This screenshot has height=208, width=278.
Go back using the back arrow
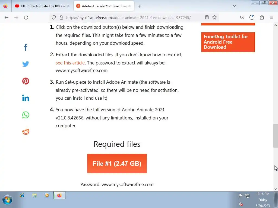[x=7, y=18]
